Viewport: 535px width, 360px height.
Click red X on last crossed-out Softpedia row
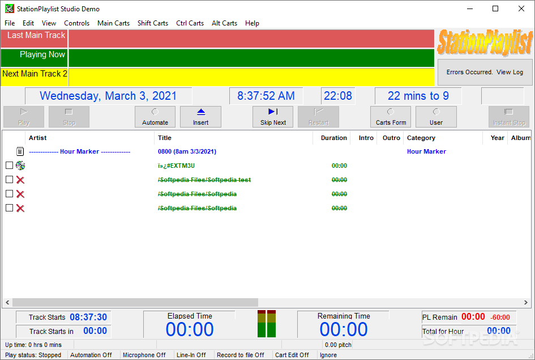click(20, 208)
